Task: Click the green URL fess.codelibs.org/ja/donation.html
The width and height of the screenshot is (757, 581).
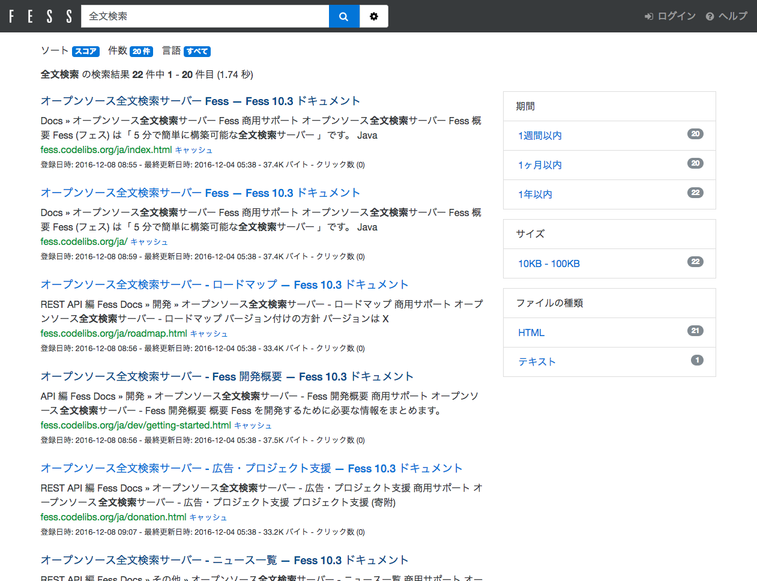Action: point(113,517)
